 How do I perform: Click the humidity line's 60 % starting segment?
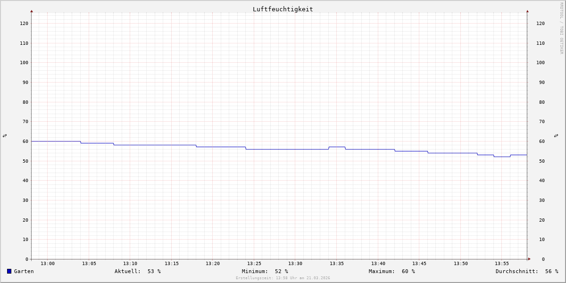(56, 141)
